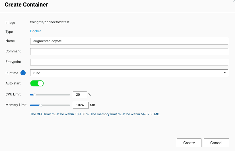Click the CPU Limit slider handle
Viewport: 235px width, 151px height.
[x=34, y=95]
